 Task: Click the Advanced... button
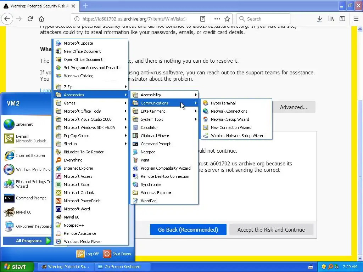293,107
